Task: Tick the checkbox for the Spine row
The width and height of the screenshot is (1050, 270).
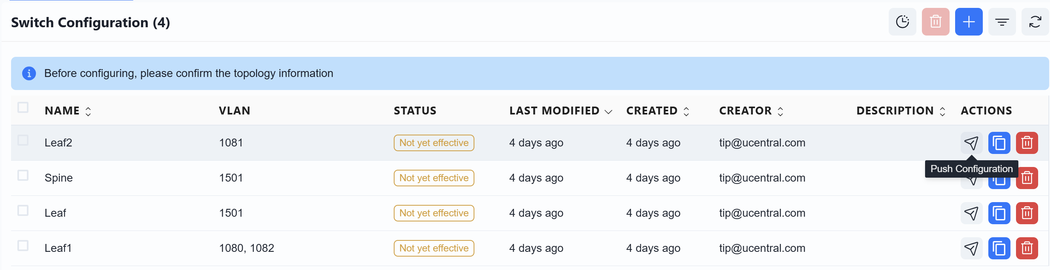Action: pyautogui.click(x=23, y=176)
